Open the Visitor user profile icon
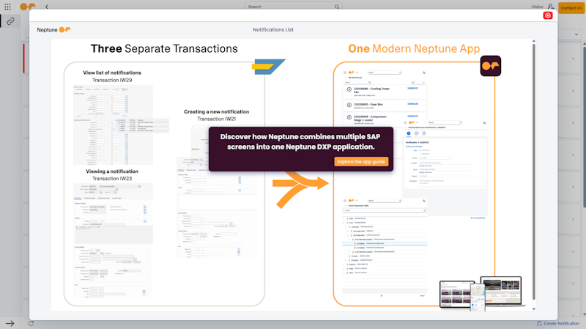The height and width of the screenshot is (329, 586). tap(551, 7)
